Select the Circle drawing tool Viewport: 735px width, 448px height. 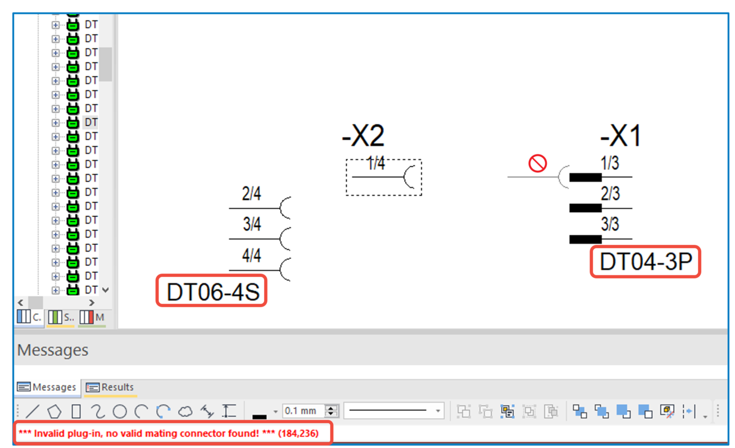pyautogui.click(x=121, y=411)
